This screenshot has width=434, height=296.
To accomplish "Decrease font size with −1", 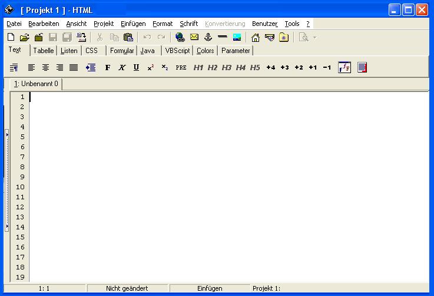I will pyautogui.click(x=327, y=67).
